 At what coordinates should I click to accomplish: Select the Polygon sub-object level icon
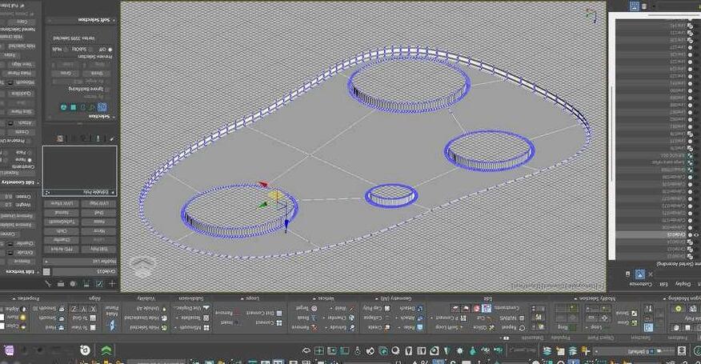73,107
